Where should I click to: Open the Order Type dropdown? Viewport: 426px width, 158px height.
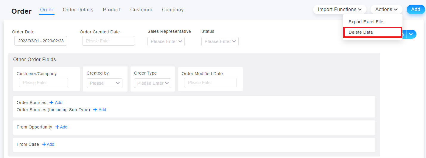coord(153,83)
